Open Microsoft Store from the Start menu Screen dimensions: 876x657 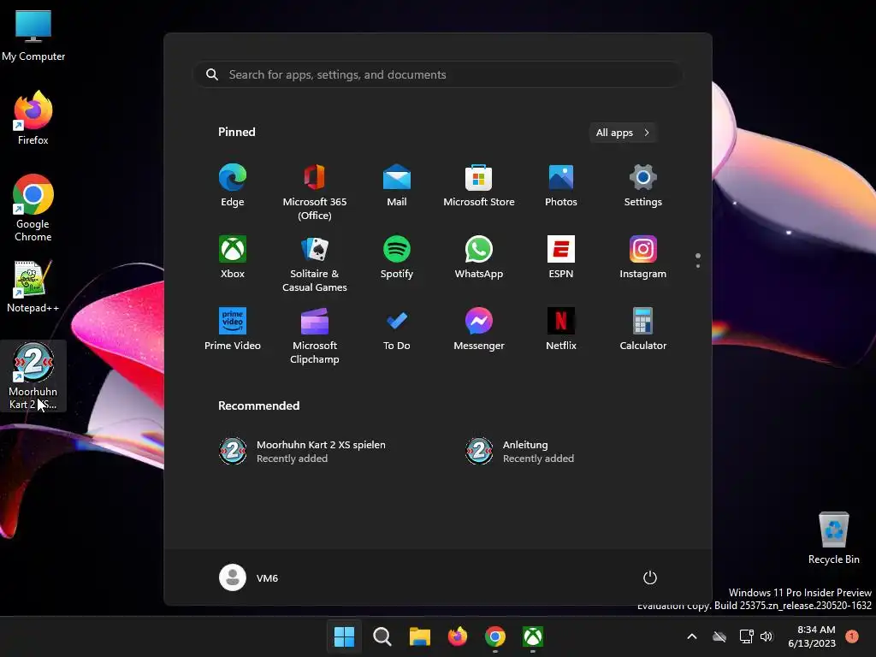point(479,186)
